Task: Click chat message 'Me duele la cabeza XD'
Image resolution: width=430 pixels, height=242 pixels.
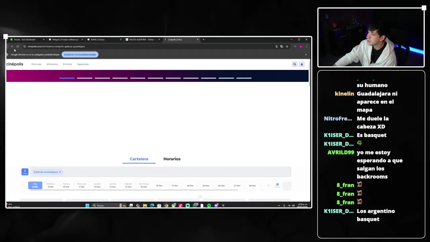Action: 373,122
